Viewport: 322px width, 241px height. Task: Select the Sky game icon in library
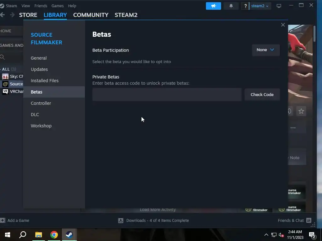click(x=5, y=77)
